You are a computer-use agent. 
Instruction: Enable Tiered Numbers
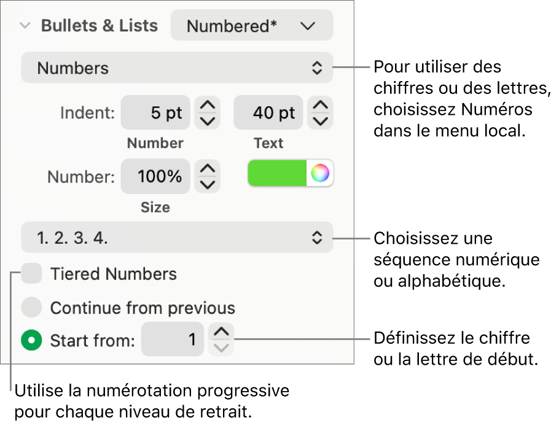31,273
